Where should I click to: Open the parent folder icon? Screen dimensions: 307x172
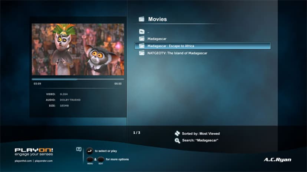[142, 31]
